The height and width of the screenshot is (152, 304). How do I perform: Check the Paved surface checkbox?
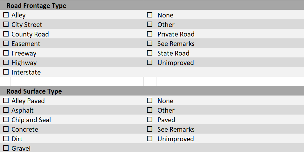coord(150,120)
